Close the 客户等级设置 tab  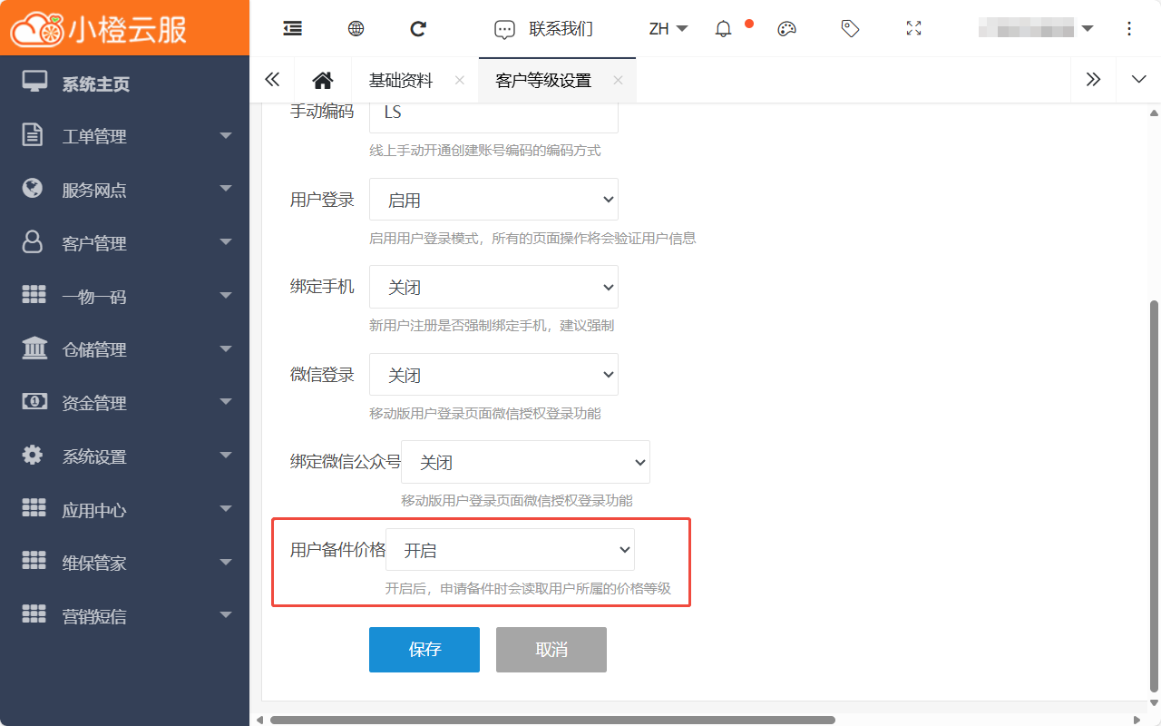(618, 81)
